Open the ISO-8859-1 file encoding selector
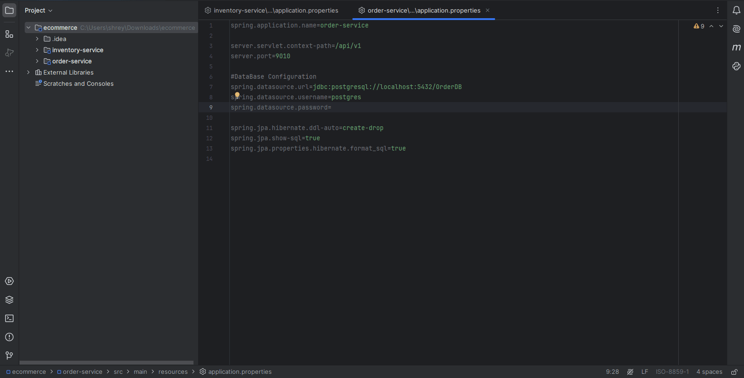The height and width of the screenshot is (378, 744). [672, 372]
